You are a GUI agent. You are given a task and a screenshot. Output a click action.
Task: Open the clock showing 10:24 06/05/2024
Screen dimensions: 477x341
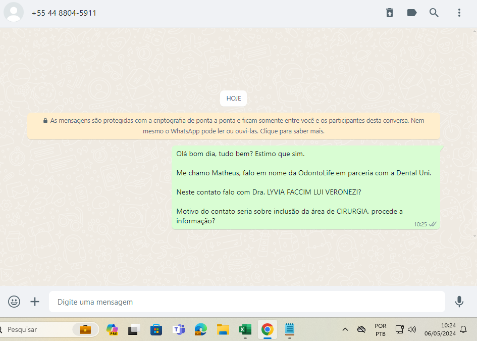(440, 329)
